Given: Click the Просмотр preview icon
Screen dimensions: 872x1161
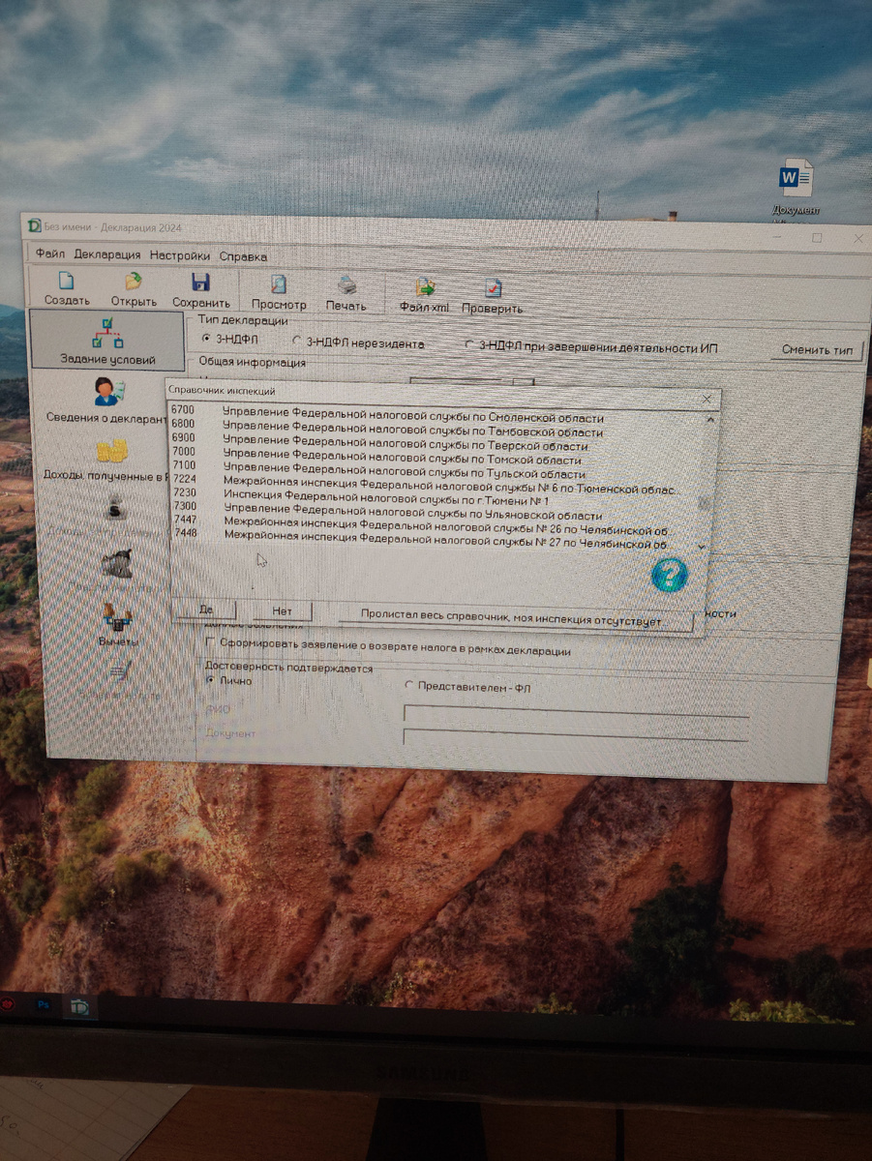Looking at the screenshot, I should click(x=279, y=284).
